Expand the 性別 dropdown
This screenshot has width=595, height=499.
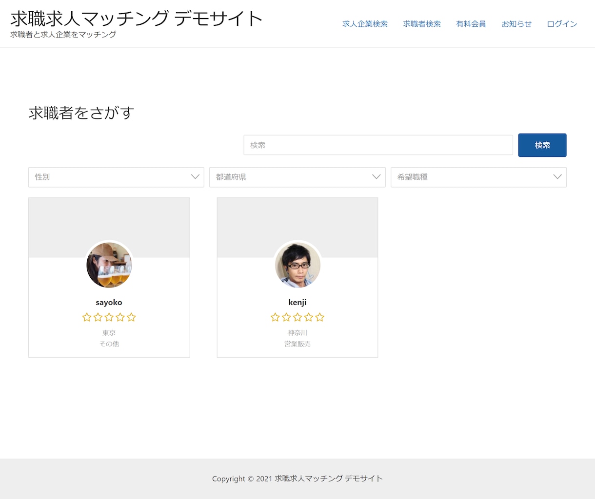coord(116,177)
